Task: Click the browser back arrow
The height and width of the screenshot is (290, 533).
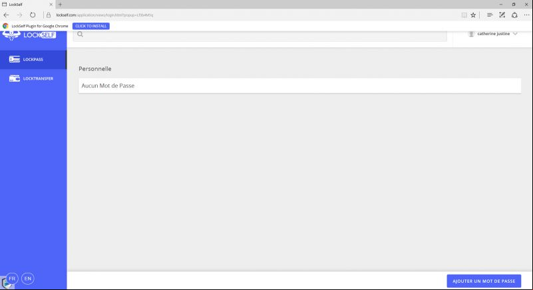Action: [6, 15]
